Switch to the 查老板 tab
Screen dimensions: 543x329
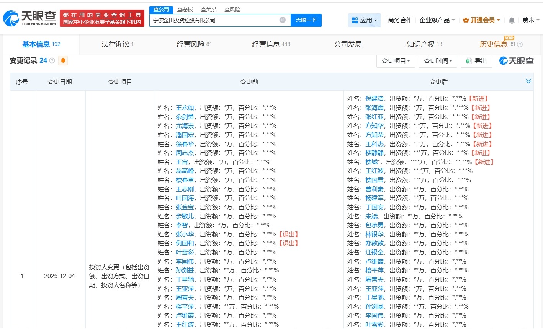tap(186, 9)
